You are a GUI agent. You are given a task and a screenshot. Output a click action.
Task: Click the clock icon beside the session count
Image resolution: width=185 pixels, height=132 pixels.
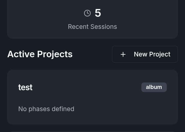click(x=87, y=13)
